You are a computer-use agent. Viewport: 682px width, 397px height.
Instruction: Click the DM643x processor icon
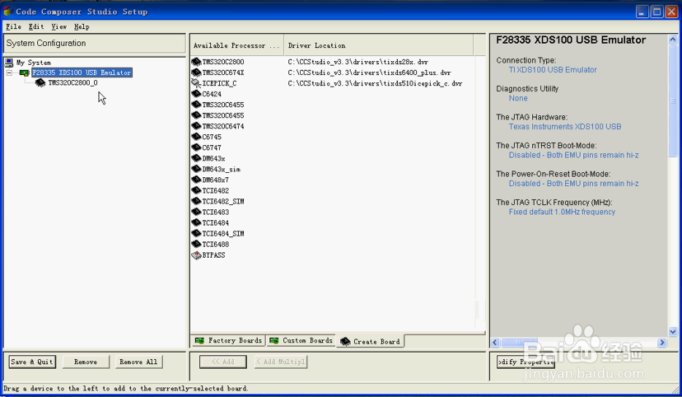(196, 158)
